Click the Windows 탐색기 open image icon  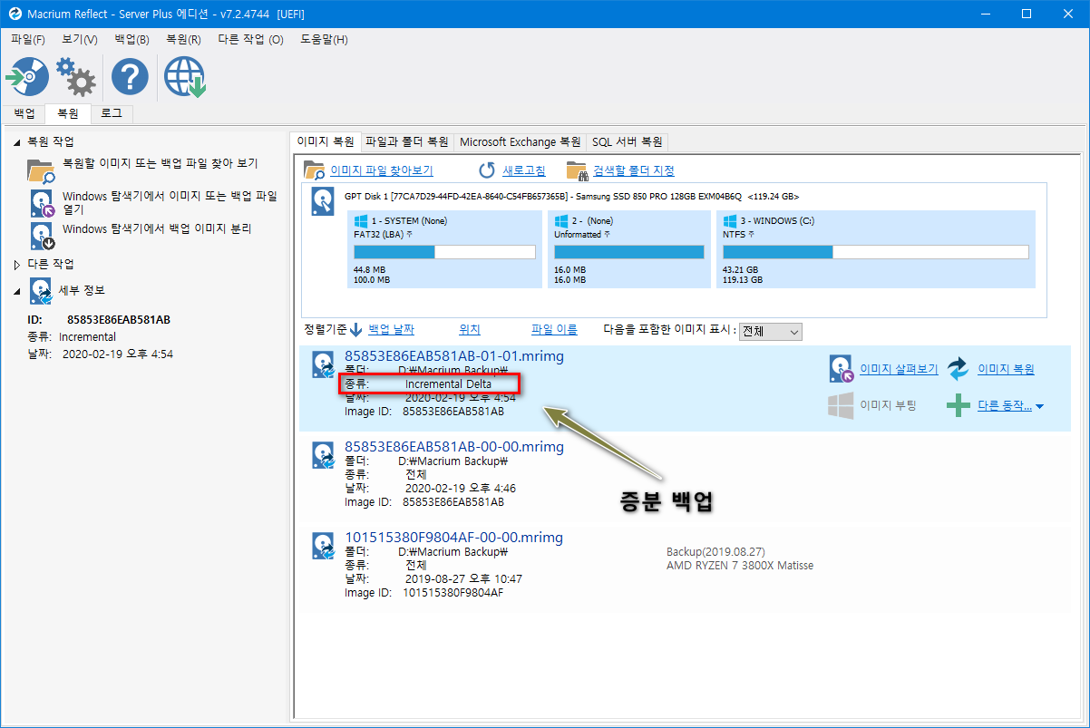(x=43, y=203)
